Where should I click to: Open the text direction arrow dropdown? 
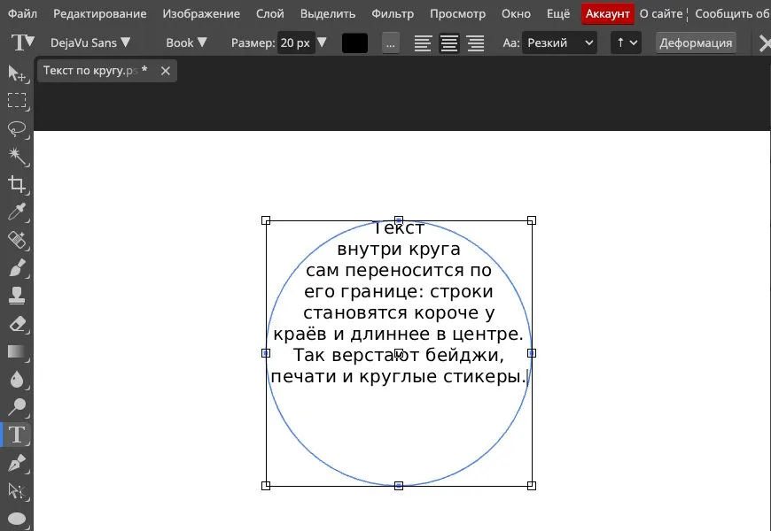pyautogui.click(x=626, y=42)
